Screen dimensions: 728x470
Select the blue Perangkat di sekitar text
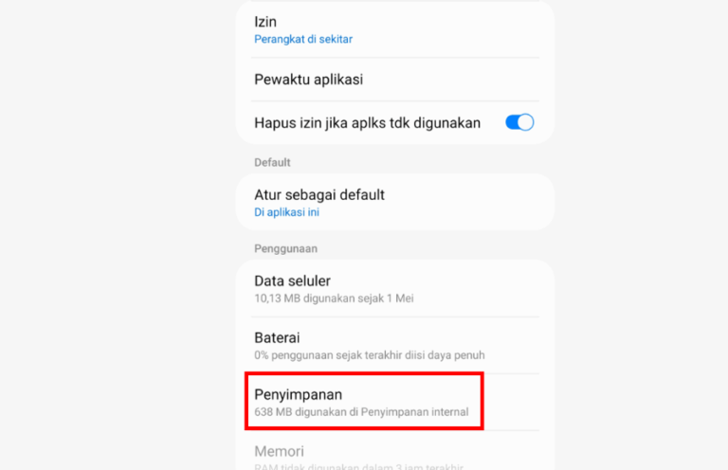303,40
